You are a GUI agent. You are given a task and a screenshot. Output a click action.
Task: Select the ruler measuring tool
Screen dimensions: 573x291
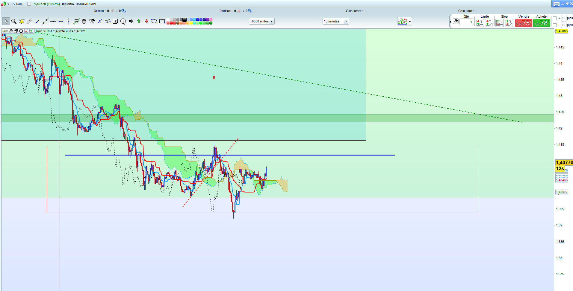pos(29,21)
